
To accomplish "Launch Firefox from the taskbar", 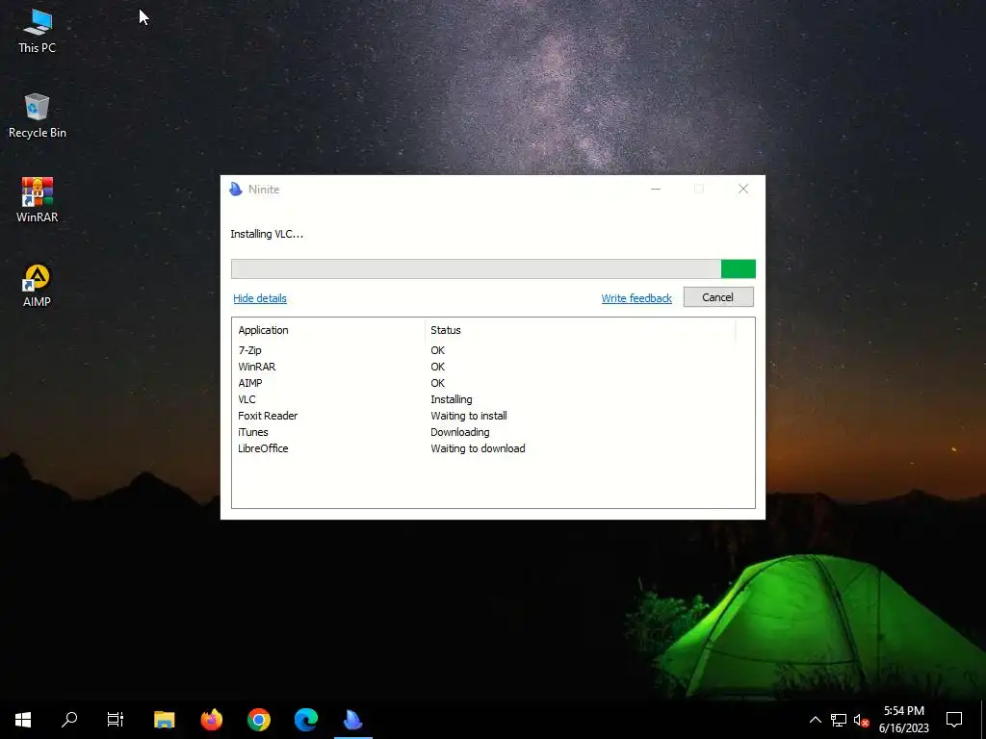I will click(211, 720).
